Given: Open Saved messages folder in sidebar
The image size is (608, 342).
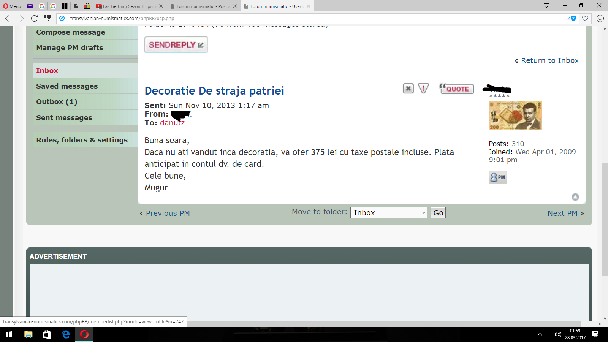Looking at the screenshot, I should [x=67, y=86].
